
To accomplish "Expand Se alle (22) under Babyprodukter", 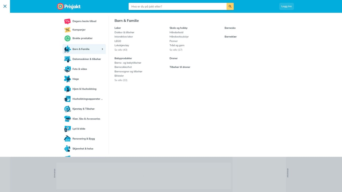I will pos(121,80).
